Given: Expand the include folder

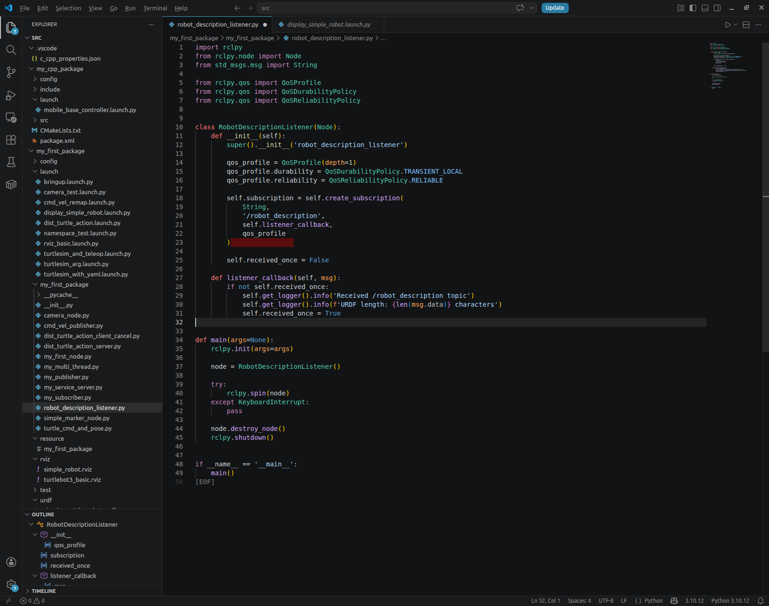Looking at the screenshot, I should tap(35, 89).
